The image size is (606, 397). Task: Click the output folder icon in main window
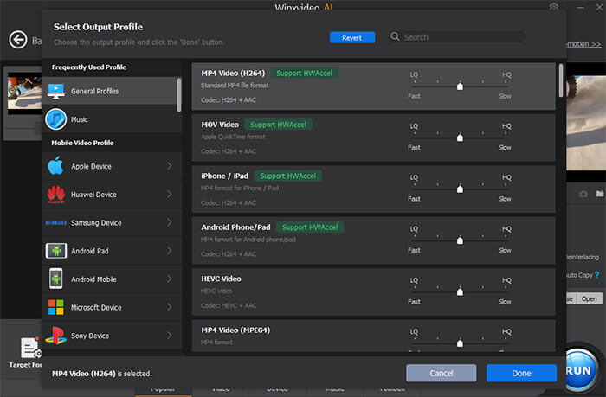(x=600, y=194)
